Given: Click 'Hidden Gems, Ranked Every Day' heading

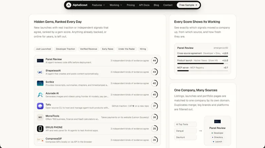Looking at the screenshot, I should coord(58,22).
